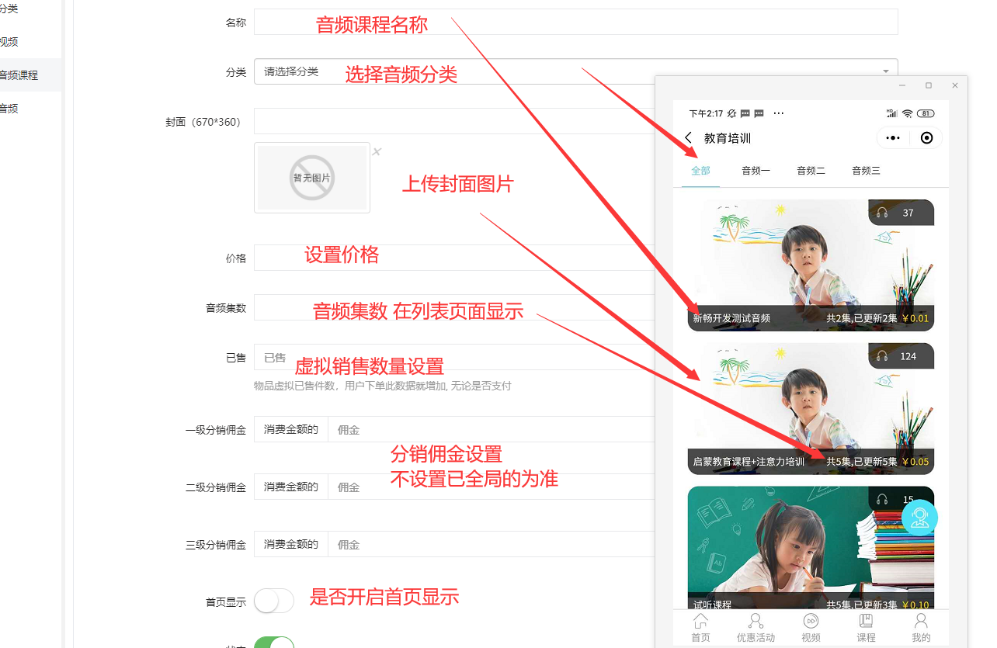Open 课程 in the bottom navigation
This screenshot has width=997, height=648.
[866, 628]
